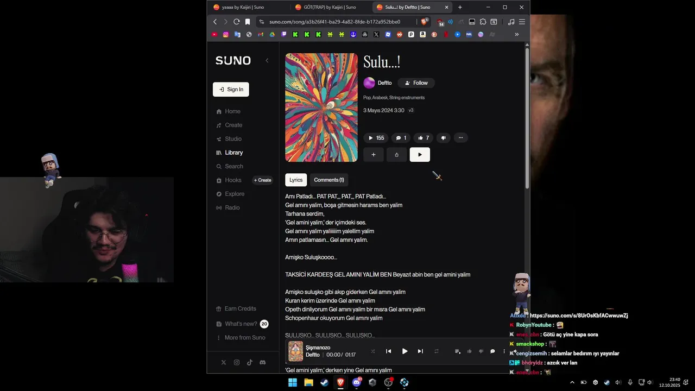Toggle repeat in the bottom player
Image resolution: width=695 pixels, height=391 pixels.
pyautogui.click(x=436, y=351)
